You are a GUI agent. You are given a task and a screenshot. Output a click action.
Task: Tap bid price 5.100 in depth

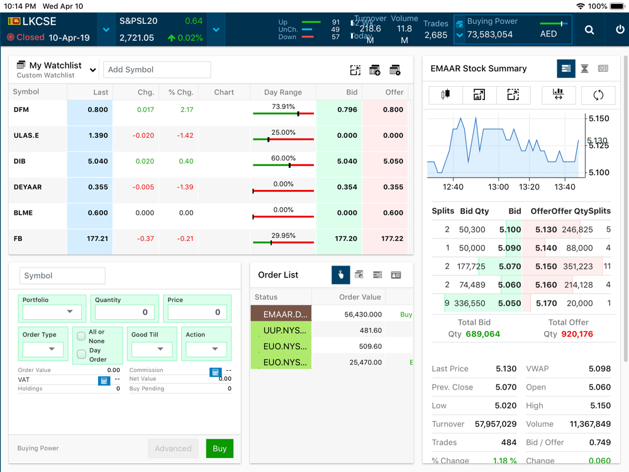(510, 230)
